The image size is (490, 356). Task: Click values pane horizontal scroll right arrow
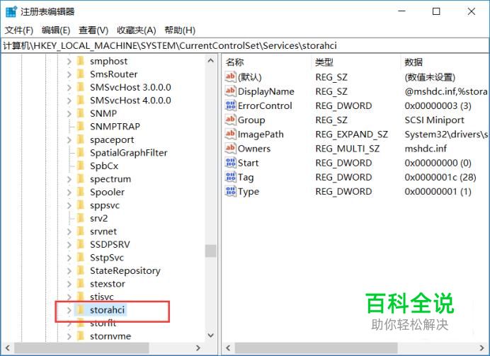pos(482,348)
